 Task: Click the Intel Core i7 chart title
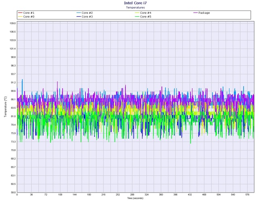(135, 3)
